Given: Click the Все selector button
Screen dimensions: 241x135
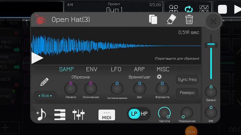Looking at the screenshot, I should coord(45,96).
